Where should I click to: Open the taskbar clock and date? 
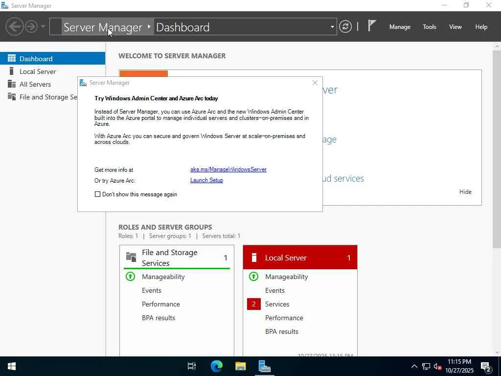pyautogui.click(x=459, y=366)
